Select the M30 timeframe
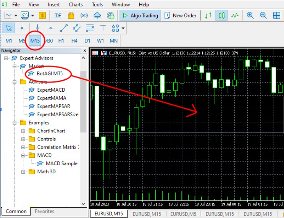The height and width of the screenshot is (218, 284). pyautogui.click(x=48, y=41)
